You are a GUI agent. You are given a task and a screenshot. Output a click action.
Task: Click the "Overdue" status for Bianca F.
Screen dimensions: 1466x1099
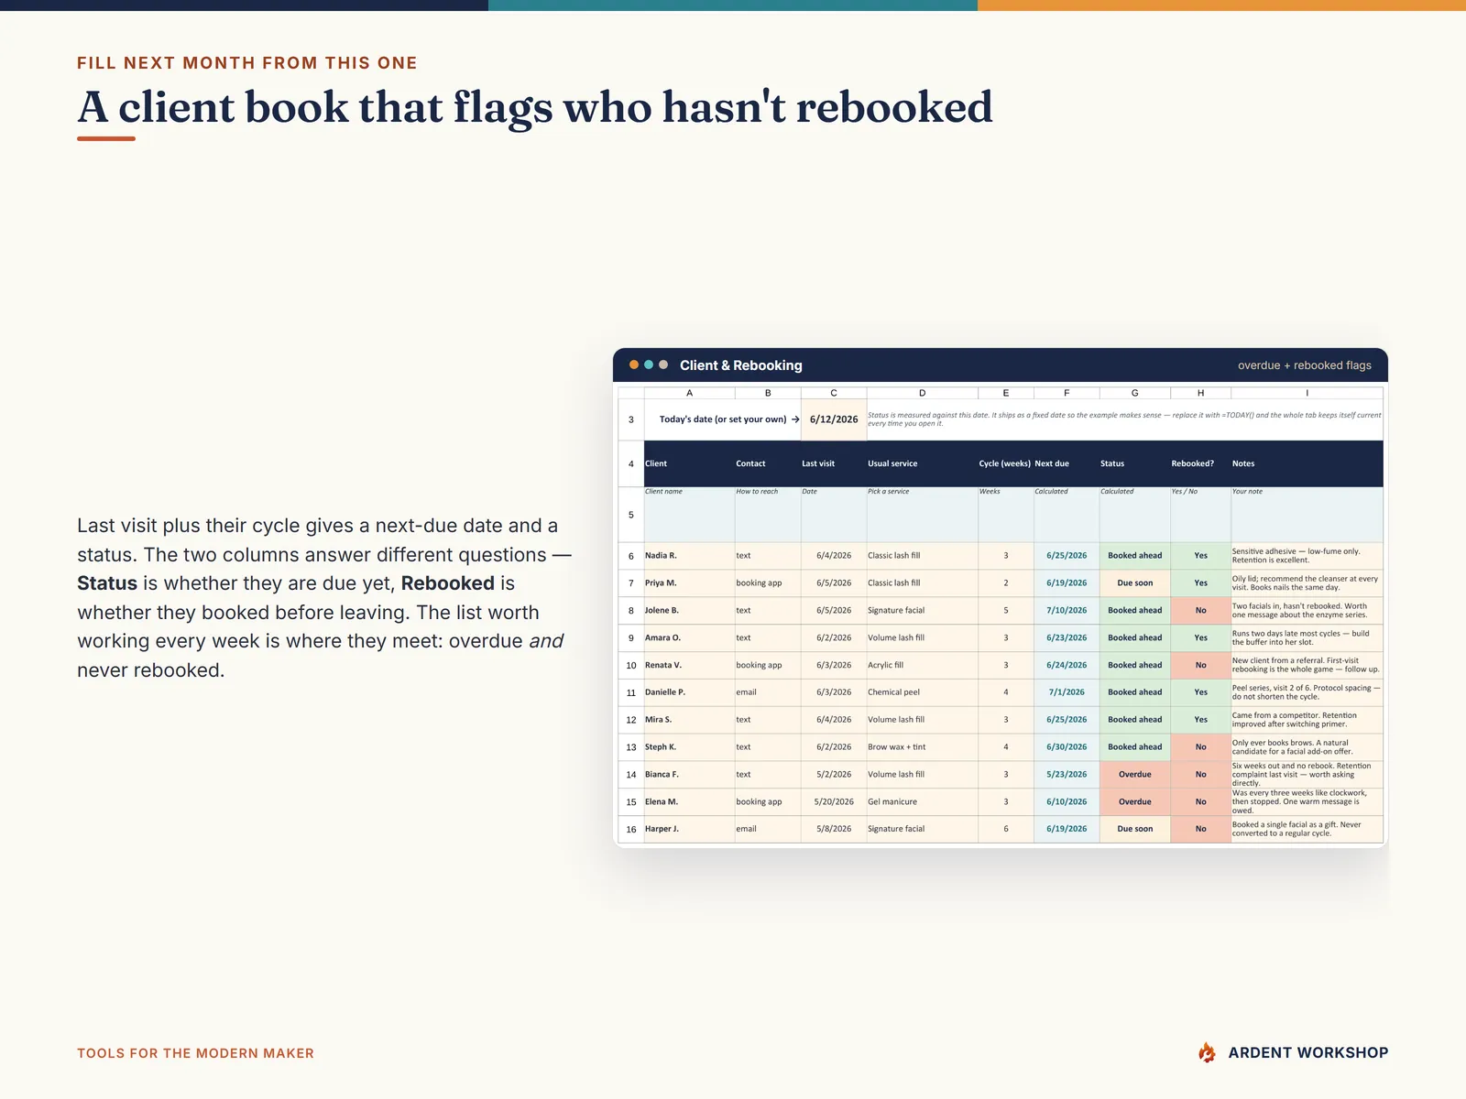pos(1135,775)
